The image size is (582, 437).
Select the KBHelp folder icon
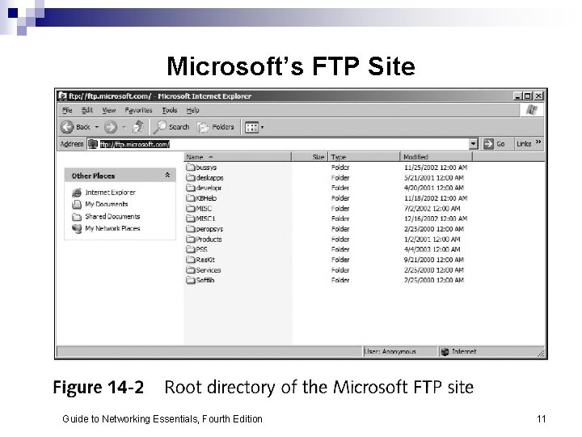coord(191,198)
